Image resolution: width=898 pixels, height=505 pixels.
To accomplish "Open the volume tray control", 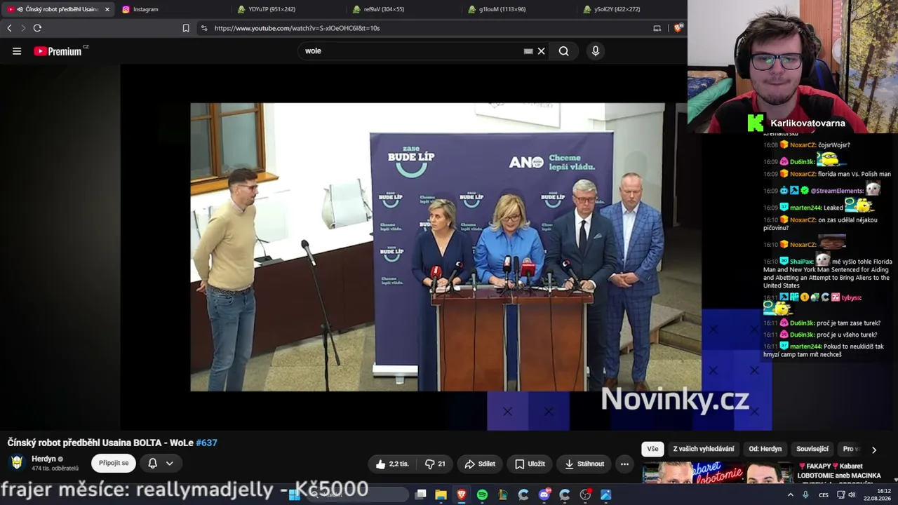I will pos(852,494).
